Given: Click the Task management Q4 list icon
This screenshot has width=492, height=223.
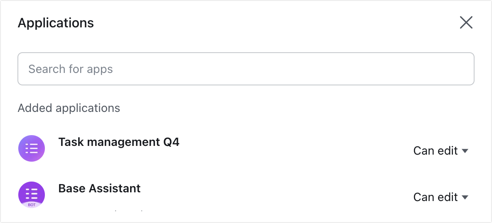Looking at the screenshot, I should click(x=32, y=148).
